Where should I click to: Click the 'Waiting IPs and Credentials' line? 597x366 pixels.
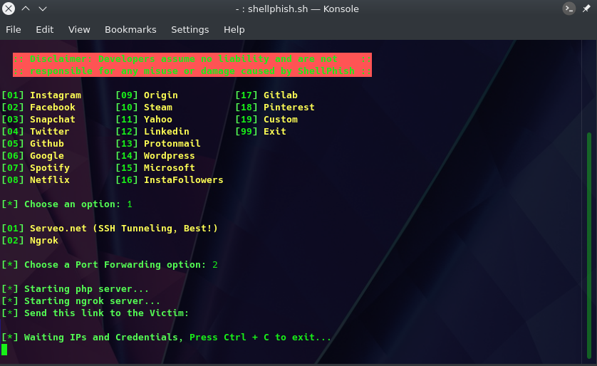click(x=167, y=338)
